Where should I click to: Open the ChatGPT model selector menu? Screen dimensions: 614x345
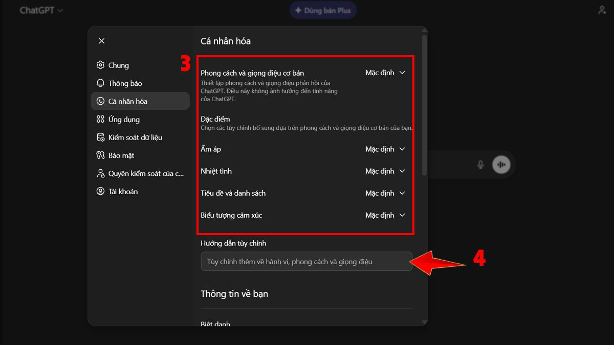(41, 9)
